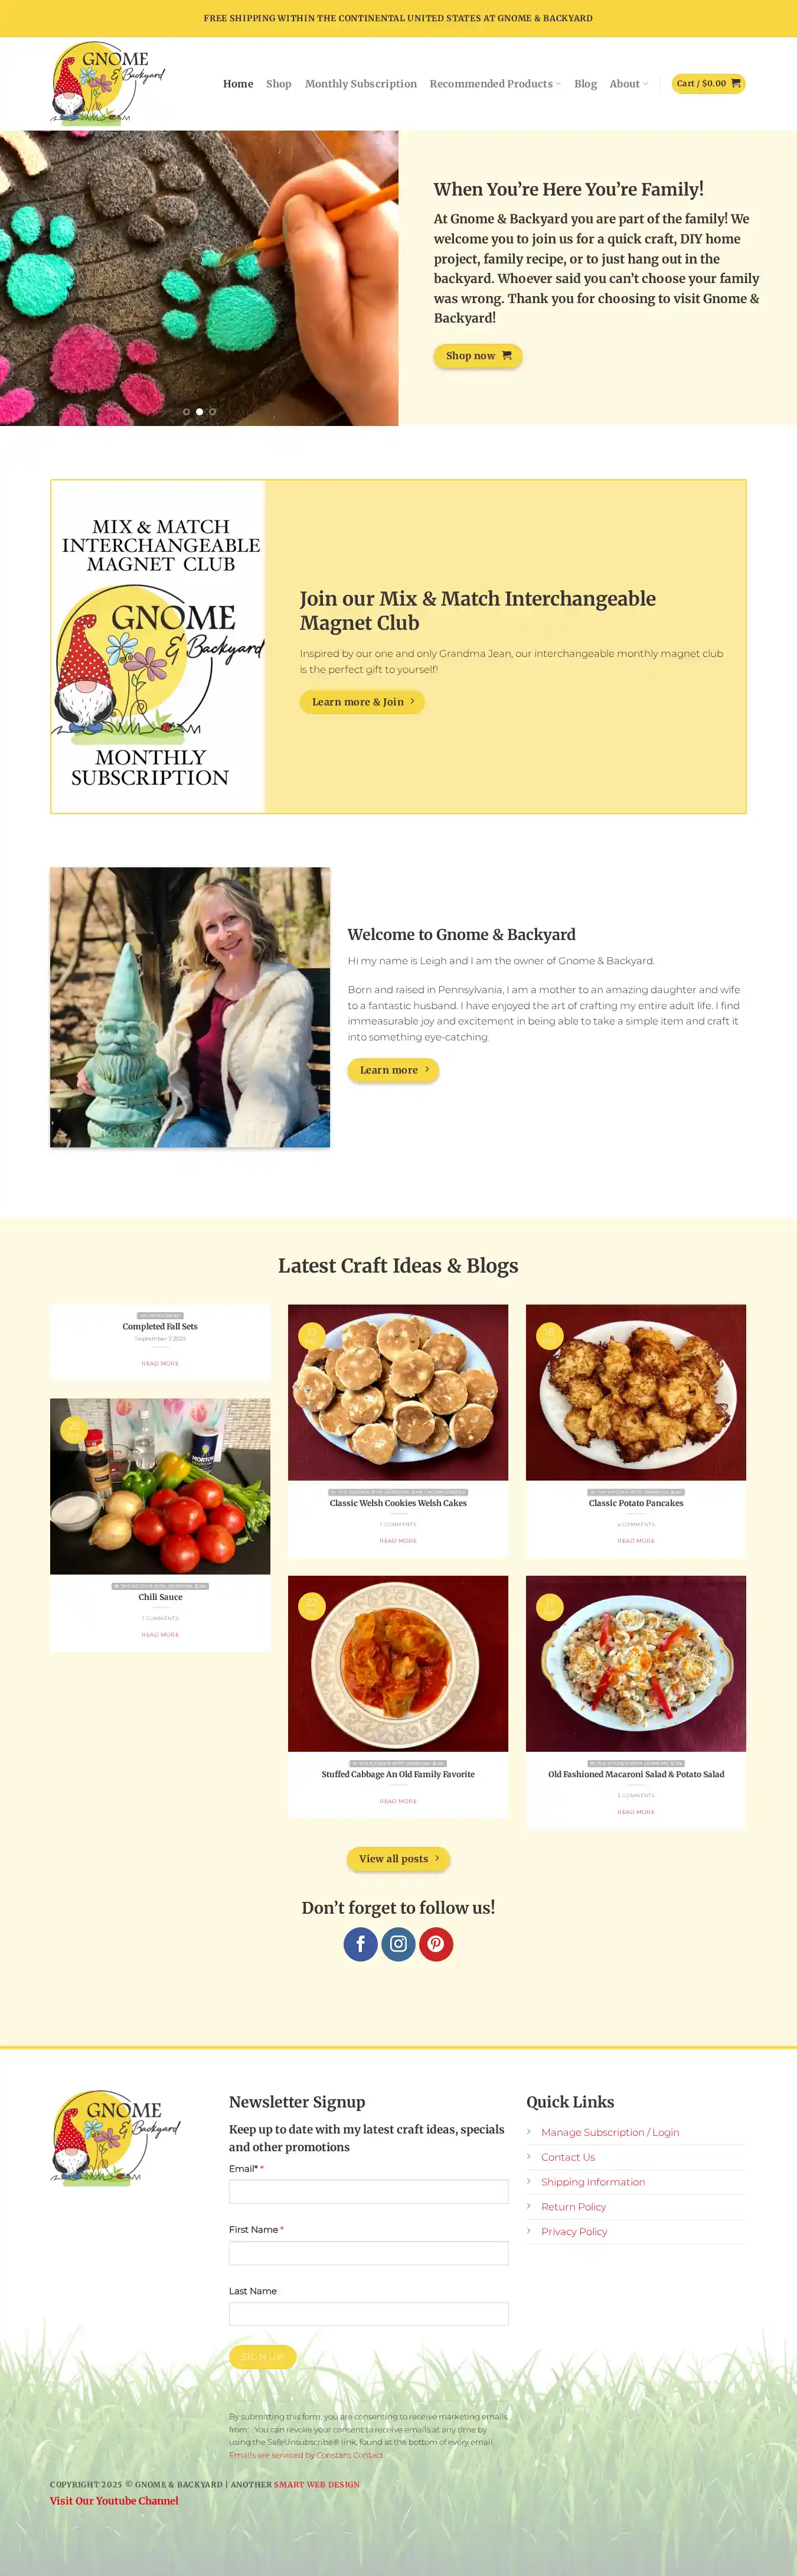Click View all posts button

[x=398, y=1858]
